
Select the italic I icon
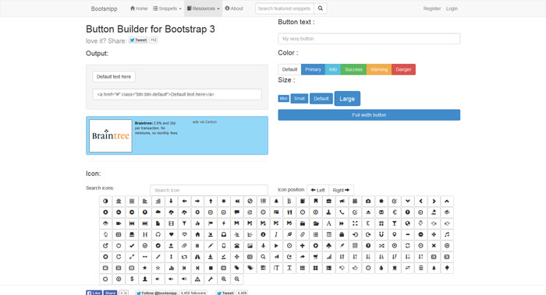coord(276,234)
